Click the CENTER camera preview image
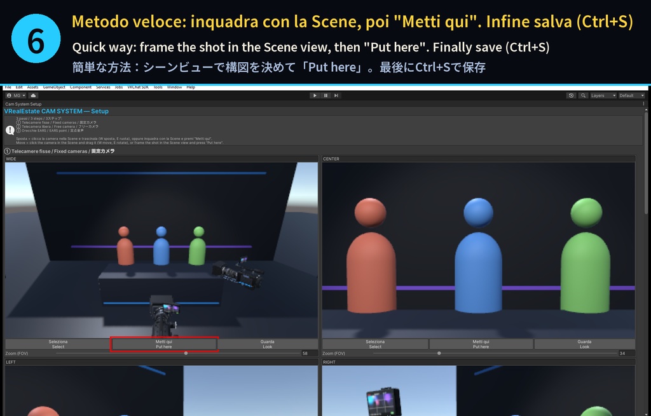Viewport: 651px width, 416px height. click(x=478, y=250)
